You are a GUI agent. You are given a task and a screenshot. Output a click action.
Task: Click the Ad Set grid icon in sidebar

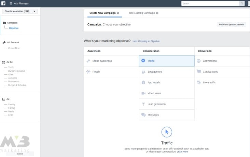coord(4,62)
